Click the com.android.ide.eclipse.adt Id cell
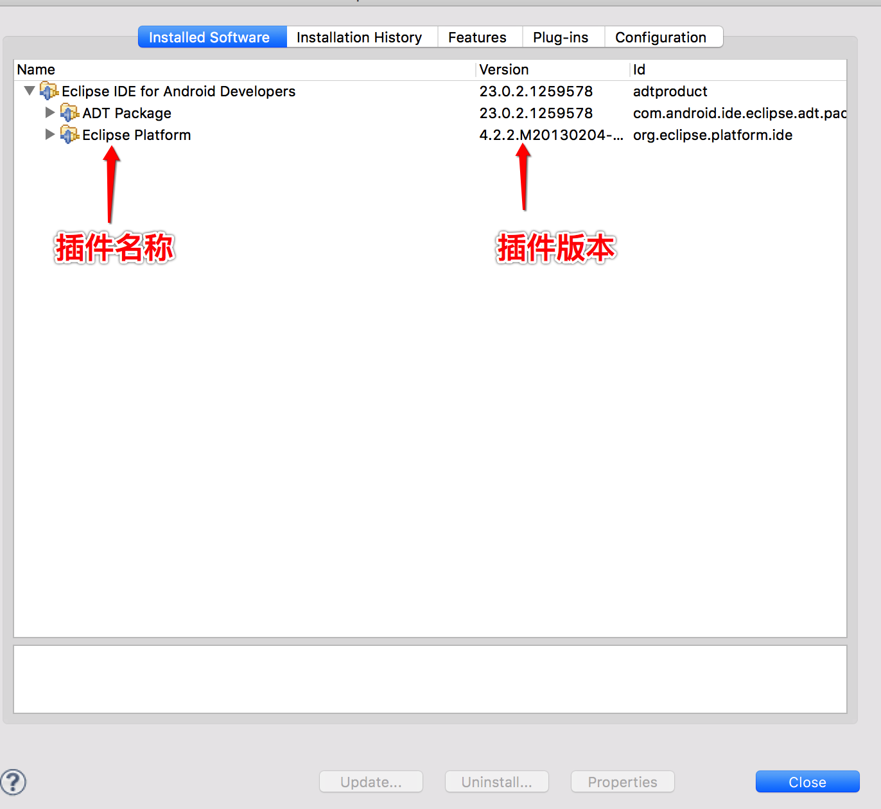The image size is (881, 809). click(x=740, y=113)
